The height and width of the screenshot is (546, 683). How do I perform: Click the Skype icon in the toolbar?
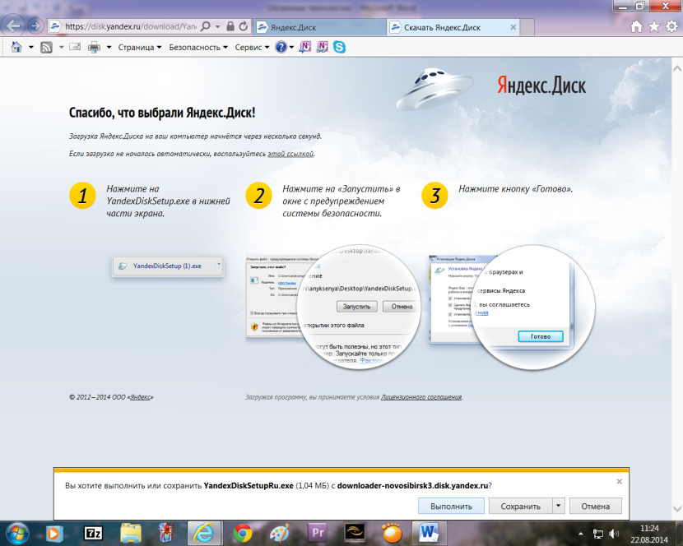click(x=338, y=47)
